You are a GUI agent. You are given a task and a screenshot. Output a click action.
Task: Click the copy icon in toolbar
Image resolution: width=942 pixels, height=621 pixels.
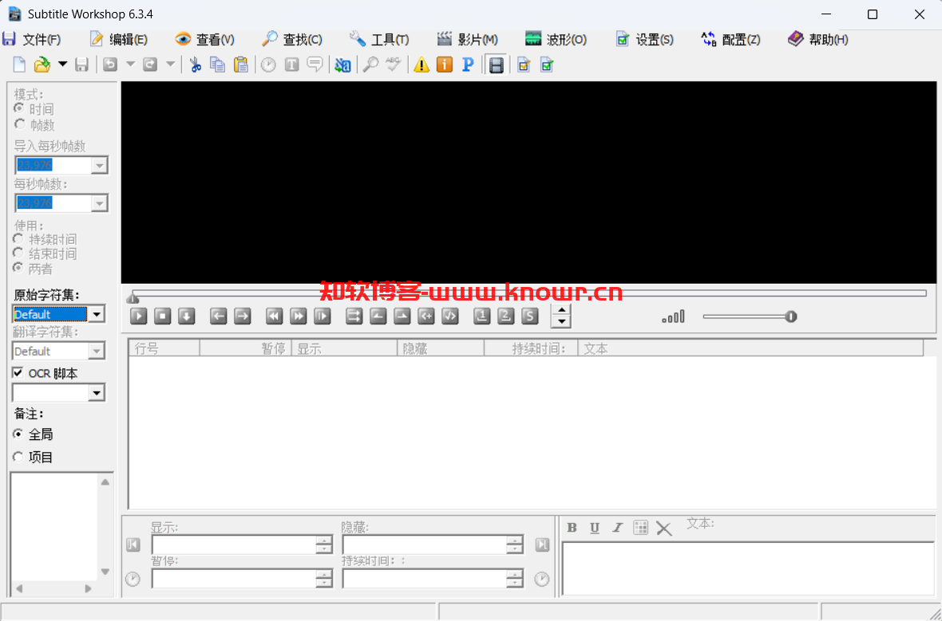(217, 65)
